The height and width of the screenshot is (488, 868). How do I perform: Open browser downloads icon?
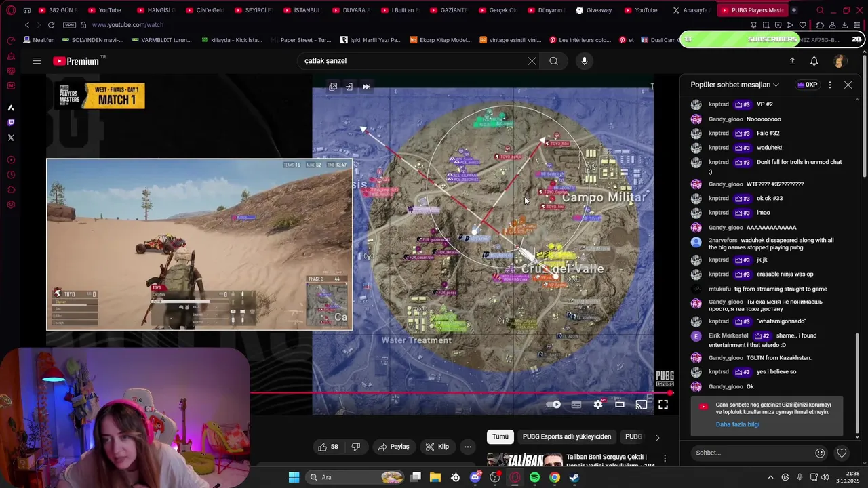844,25
